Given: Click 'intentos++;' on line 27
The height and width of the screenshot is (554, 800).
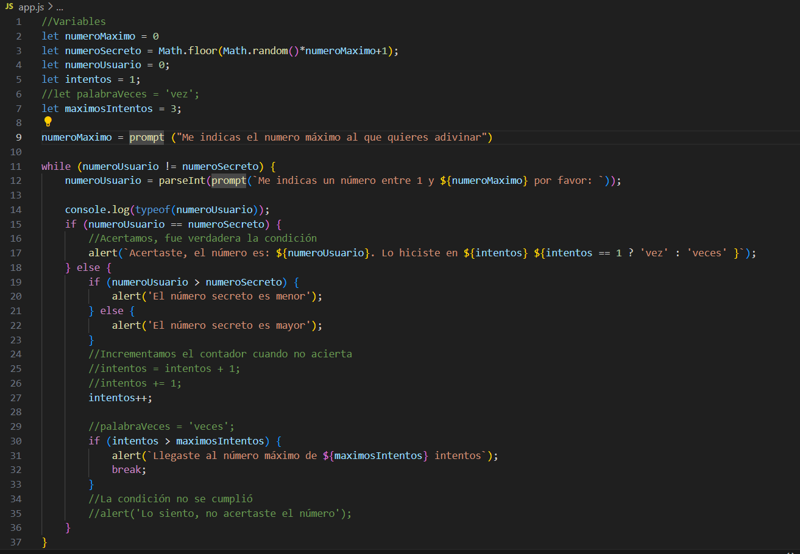Looking at the screenshot, I should point(121,398).
